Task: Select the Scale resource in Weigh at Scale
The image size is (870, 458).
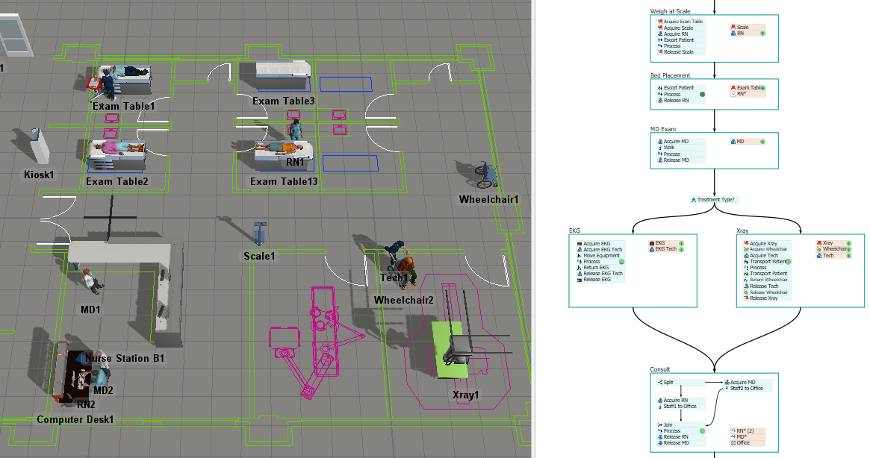Action: [742, 27]
